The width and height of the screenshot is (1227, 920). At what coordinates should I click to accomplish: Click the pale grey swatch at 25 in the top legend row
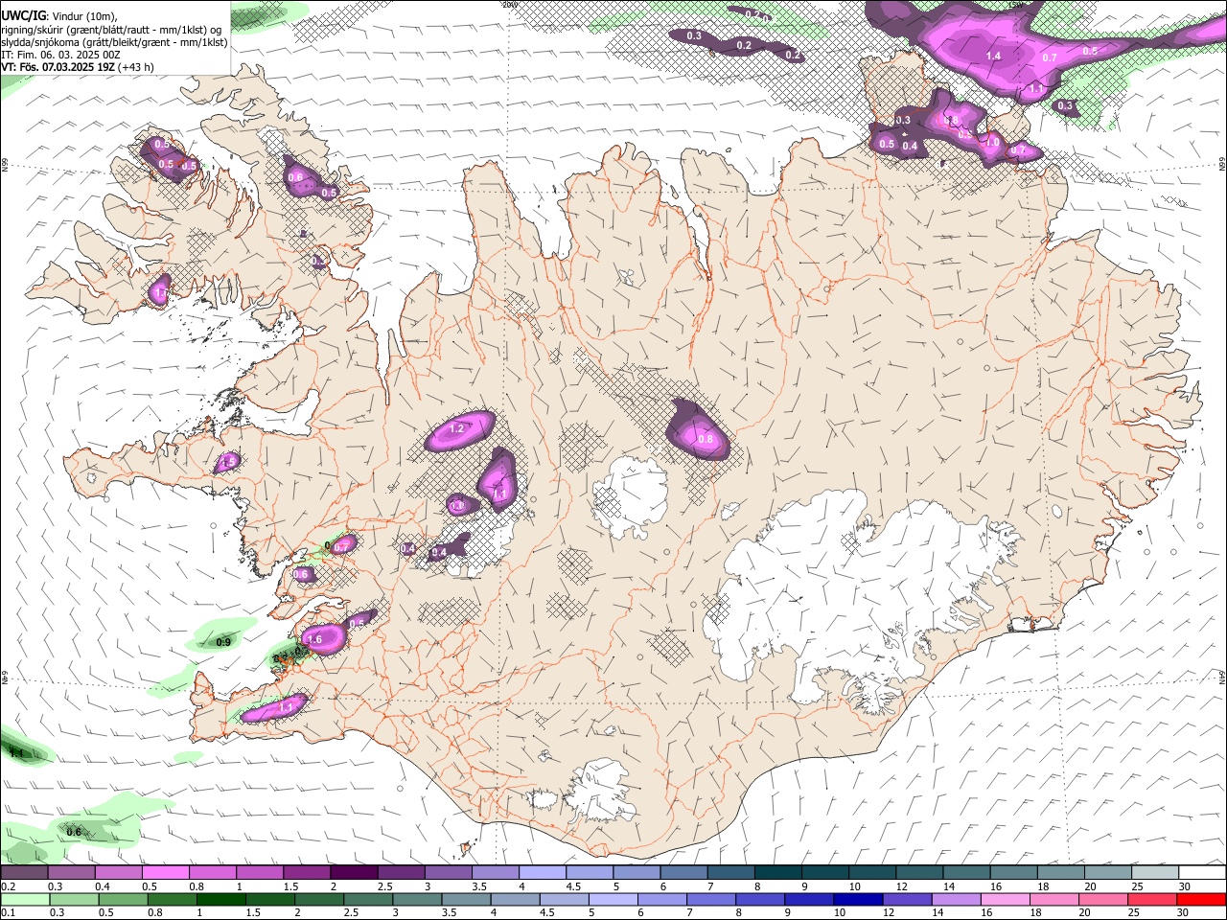tap(1155, 873)
